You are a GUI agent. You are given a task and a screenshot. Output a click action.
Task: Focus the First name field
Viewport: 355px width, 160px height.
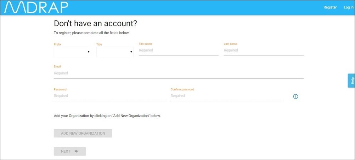point(179,51)
